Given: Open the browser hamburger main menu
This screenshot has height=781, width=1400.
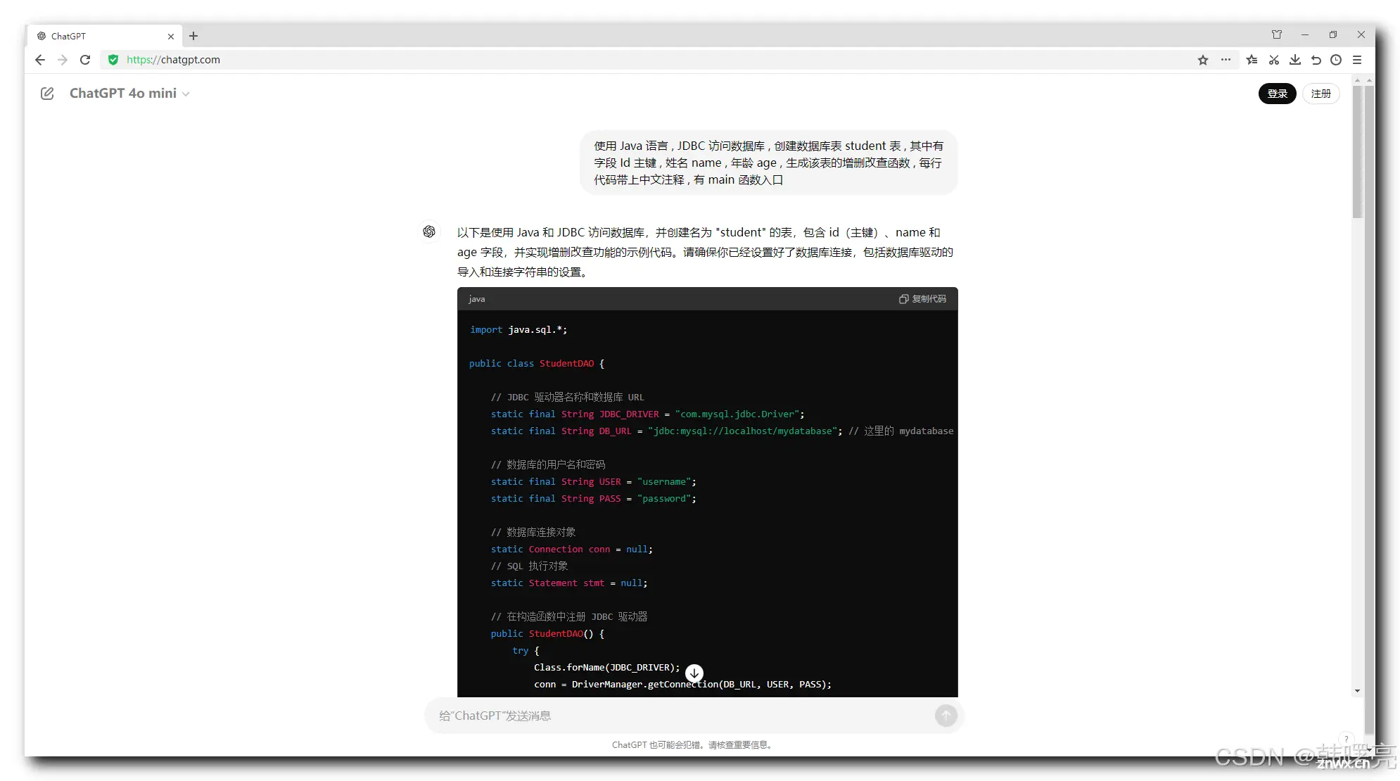Looking at the screenshot, I should [1357, 60].
